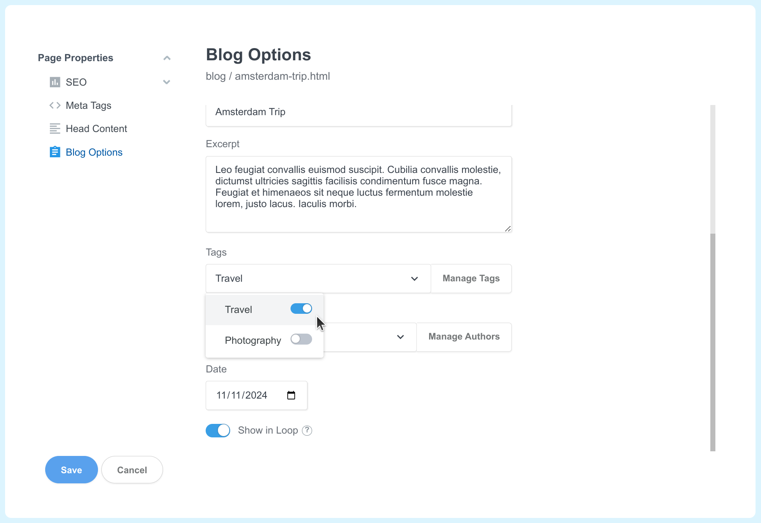Click the Show in Loop help icon

tap(307, 430)
